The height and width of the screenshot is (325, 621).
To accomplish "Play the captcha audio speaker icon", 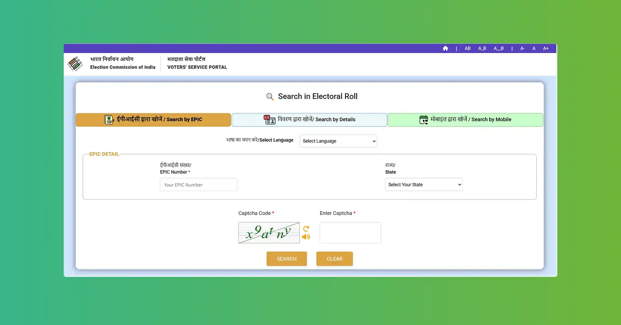I will (x=306, y=237).
